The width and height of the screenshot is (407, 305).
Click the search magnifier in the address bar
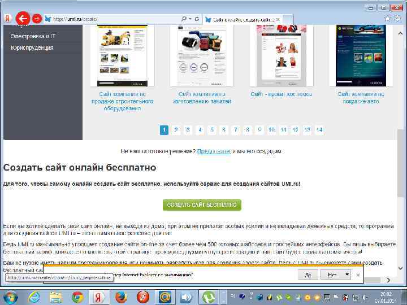tap(184, 19)
